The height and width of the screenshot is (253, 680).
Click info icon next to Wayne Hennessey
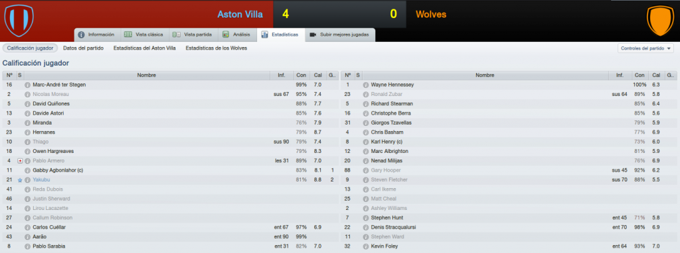point(366,85)
